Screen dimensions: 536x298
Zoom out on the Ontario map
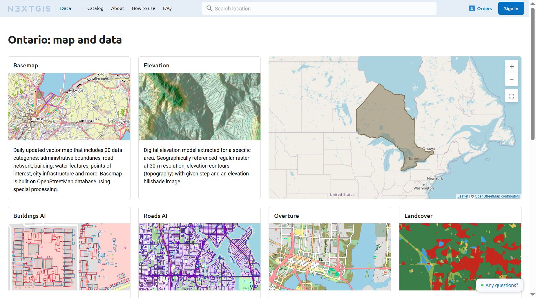tap(512, 79)
